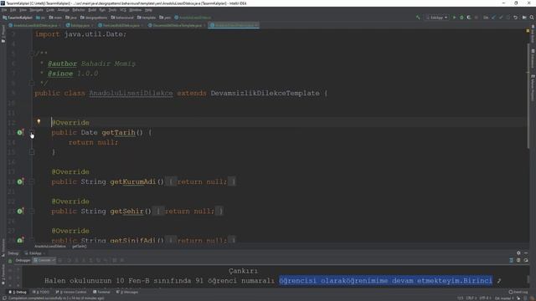Click the VCS update project arrow icon

493,18
